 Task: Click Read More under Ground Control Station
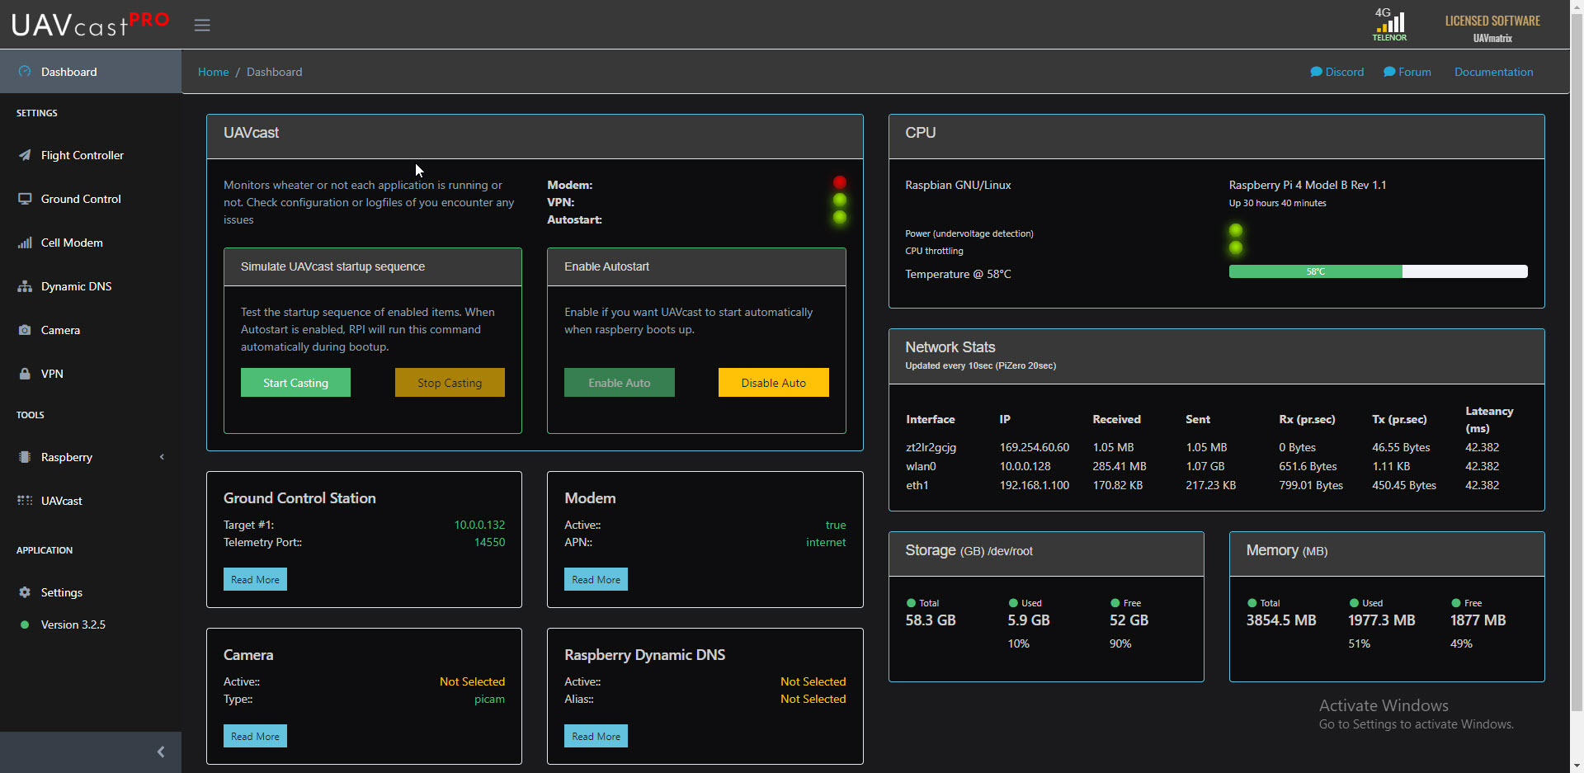click(255, 579)
